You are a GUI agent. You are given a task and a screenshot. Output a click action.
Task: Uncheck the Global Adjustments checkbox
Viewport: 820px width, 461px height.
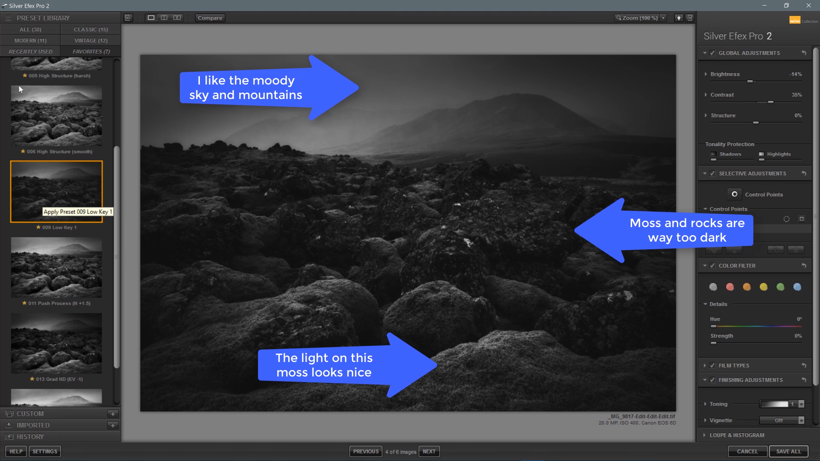(x=712, y=53)
